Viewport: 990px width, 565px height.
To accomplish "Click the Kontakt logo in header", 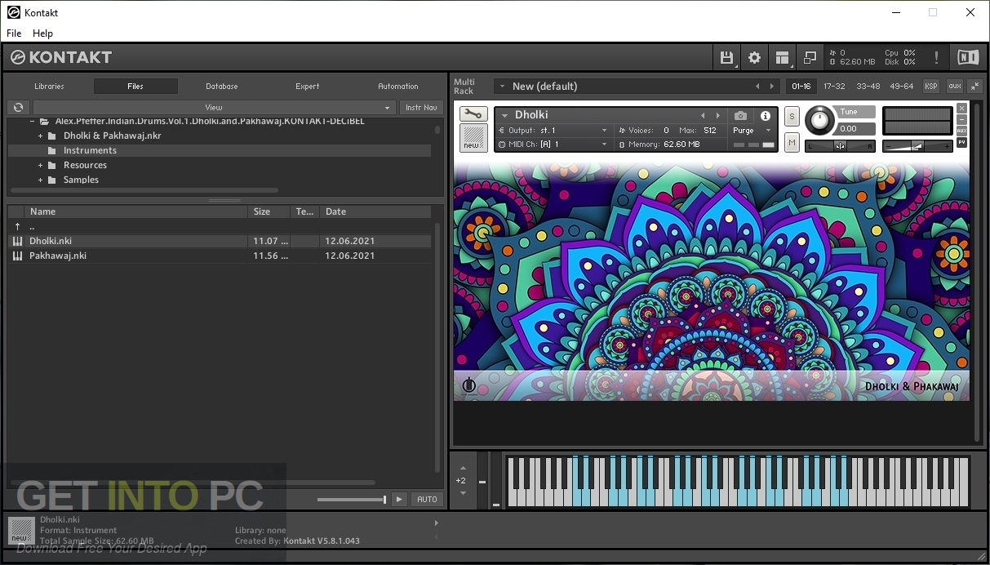I will coord(62,57).
